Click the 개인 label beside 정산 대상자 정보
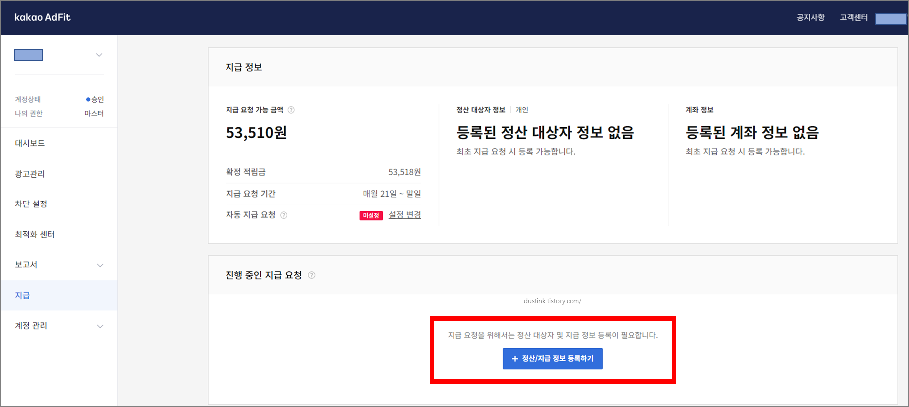 (x=522, y=110)
